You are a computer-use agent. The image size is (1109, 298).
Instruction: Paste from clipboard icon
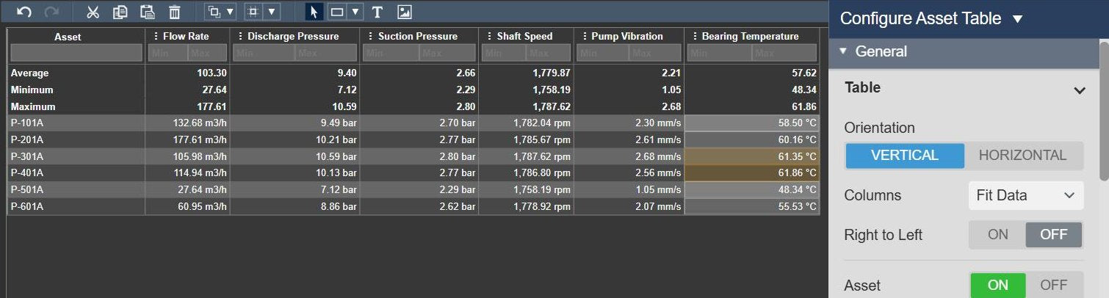point(148,12)
